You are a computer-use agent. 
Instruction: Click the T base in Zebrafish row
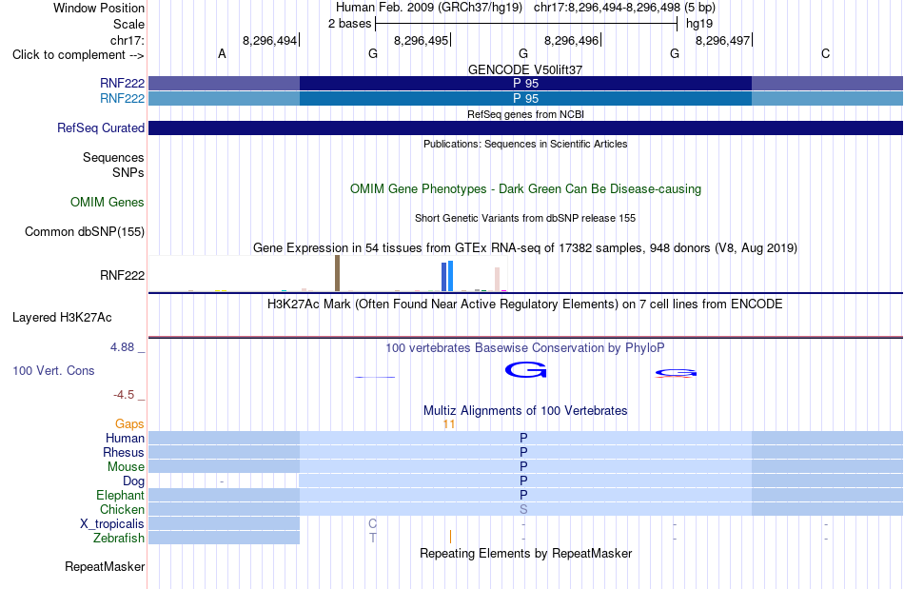(x=372, y=539)
